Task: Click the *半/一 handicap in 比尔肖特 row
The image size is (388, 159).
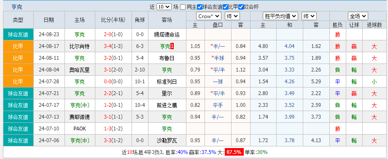Action: 218,46
